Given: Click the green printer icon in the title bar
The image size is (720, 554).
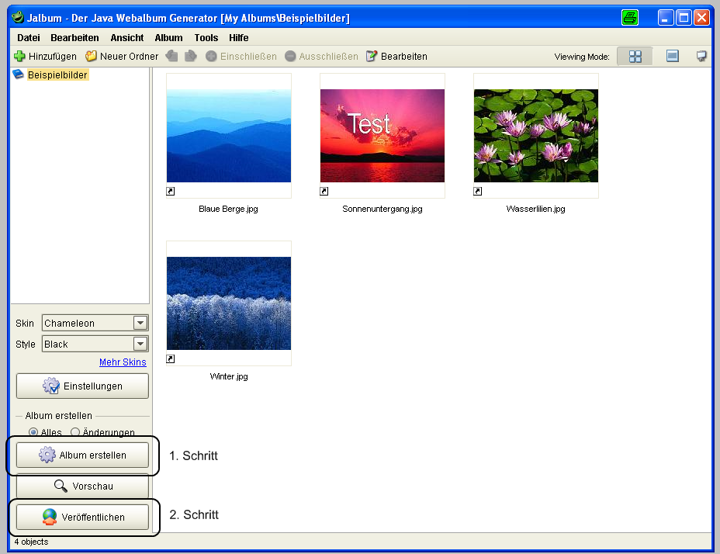Looking at the screenshot, I should coord(629,18).
